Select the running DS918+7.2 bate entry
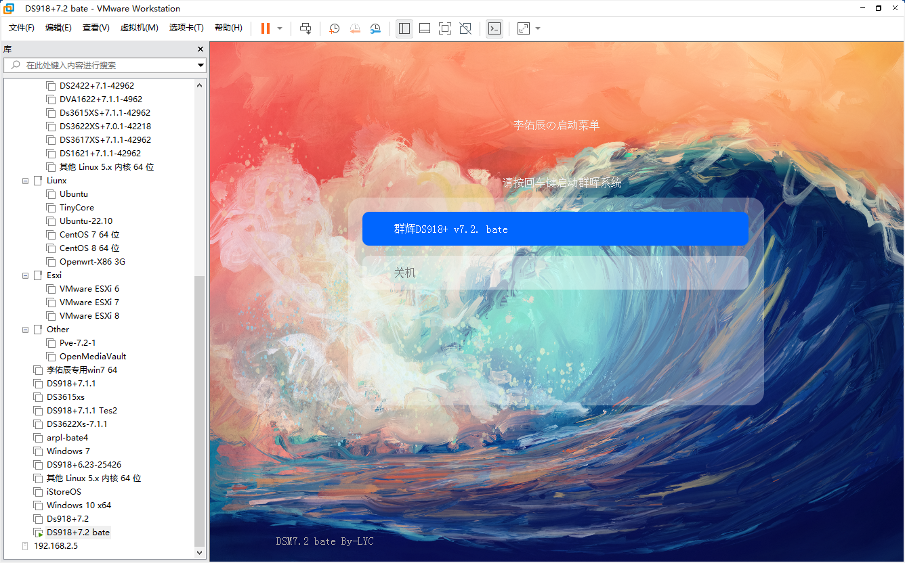 pyautogui.click(x=78, y=533)
